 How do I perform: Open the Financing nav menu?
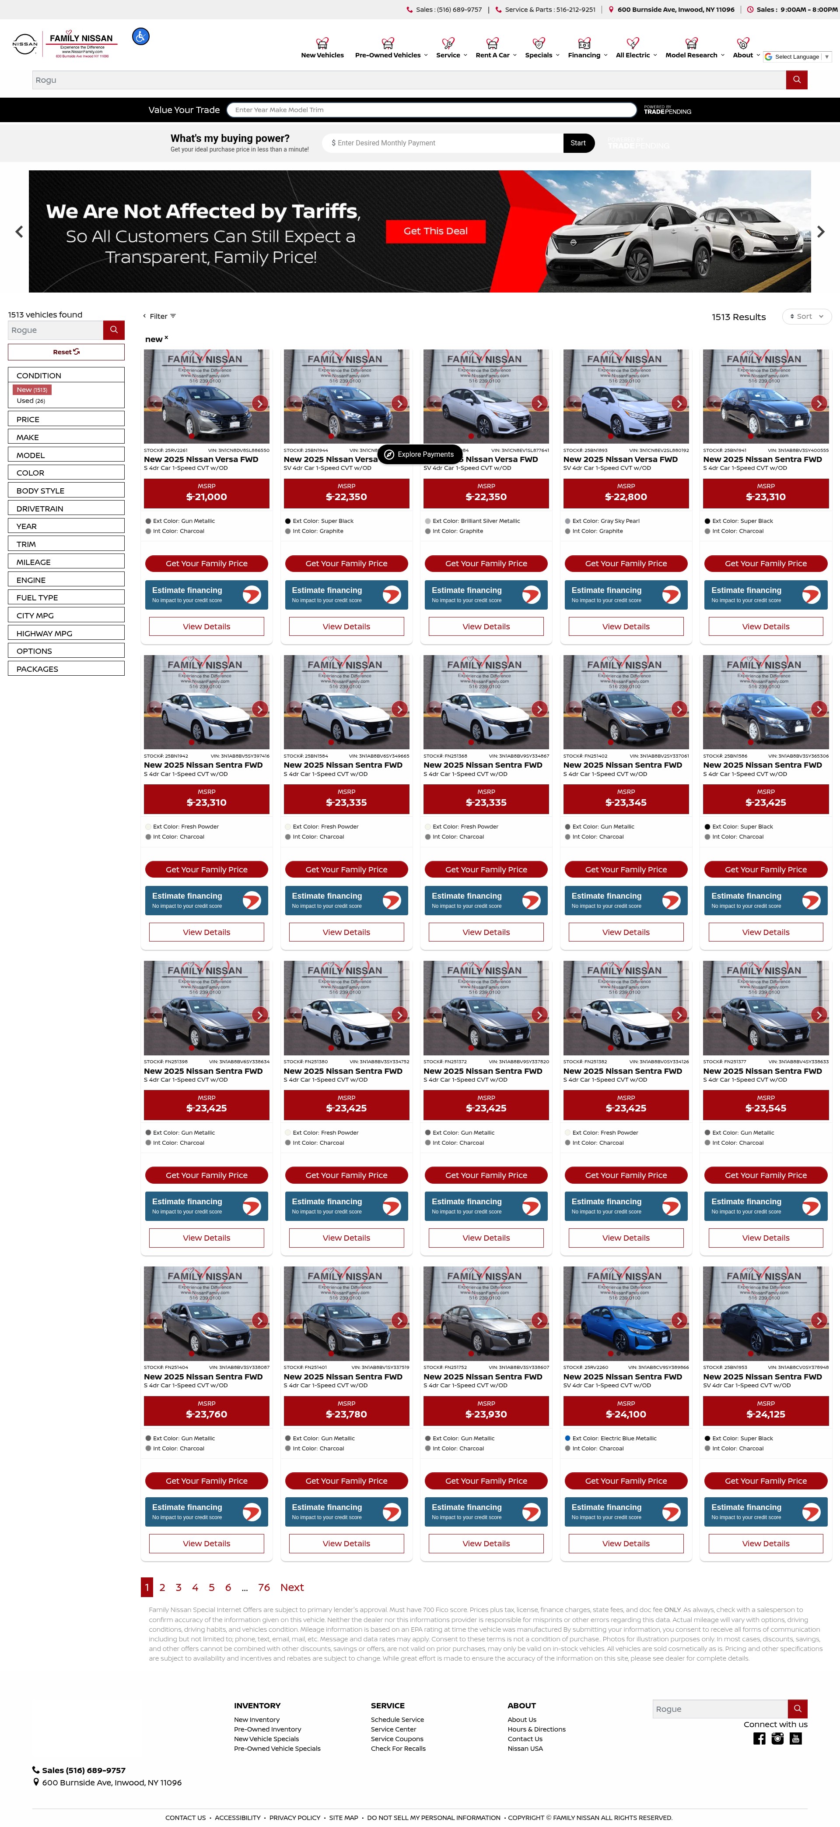587,55
